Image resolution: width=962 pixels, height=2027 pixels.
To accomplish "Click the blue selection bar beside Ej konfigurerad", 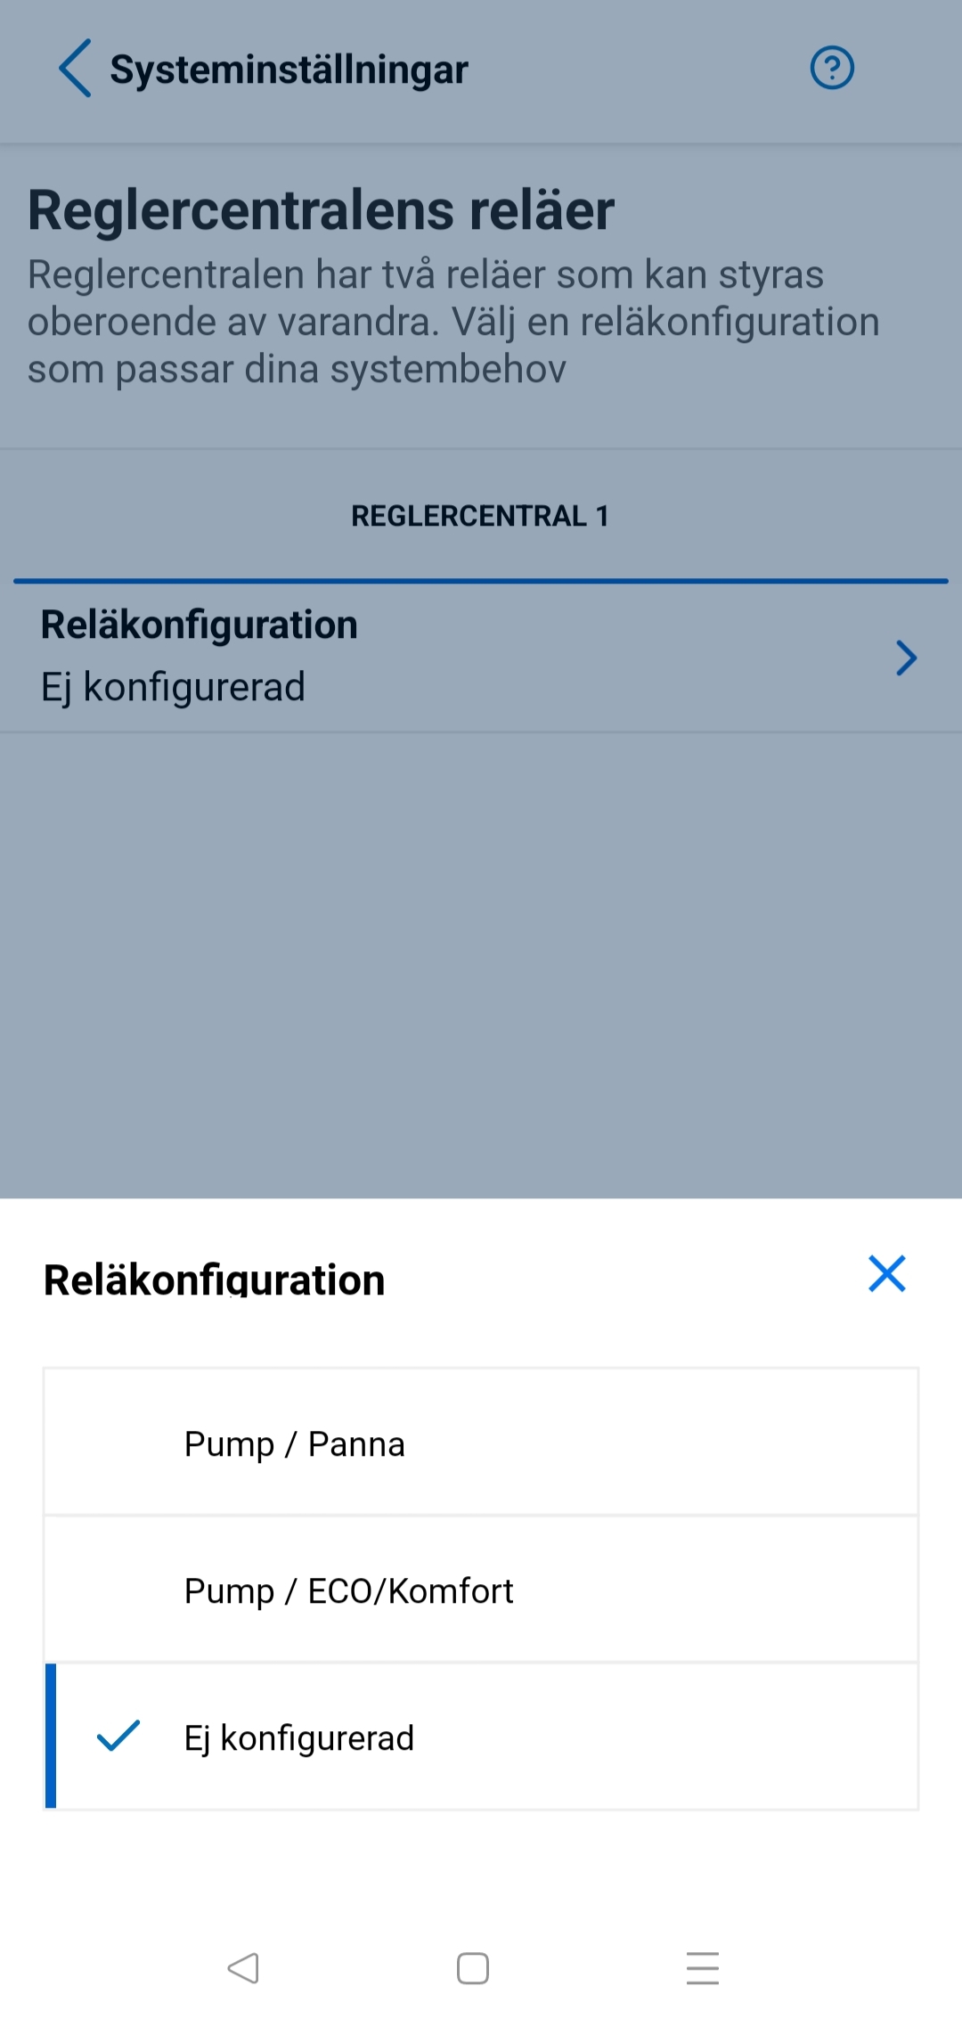I will [51, 1736].
